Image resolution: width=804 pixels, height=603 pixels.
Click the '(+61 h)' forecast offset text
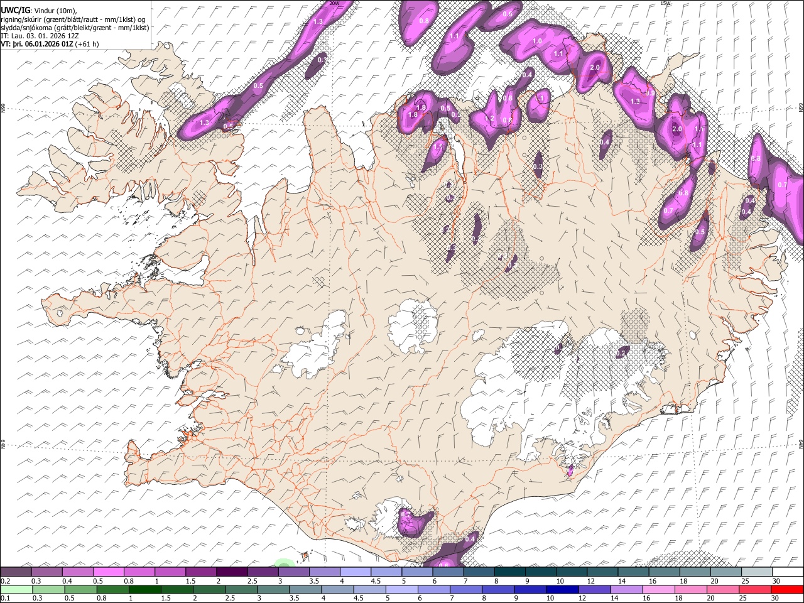click(x=87, y=44)
